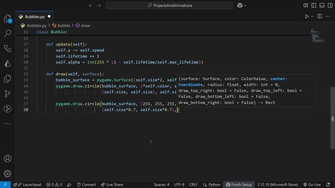The height and width of the screenshot is (188, 335).
Task: Open the Copilot chat icon
Action: point(240,6)
